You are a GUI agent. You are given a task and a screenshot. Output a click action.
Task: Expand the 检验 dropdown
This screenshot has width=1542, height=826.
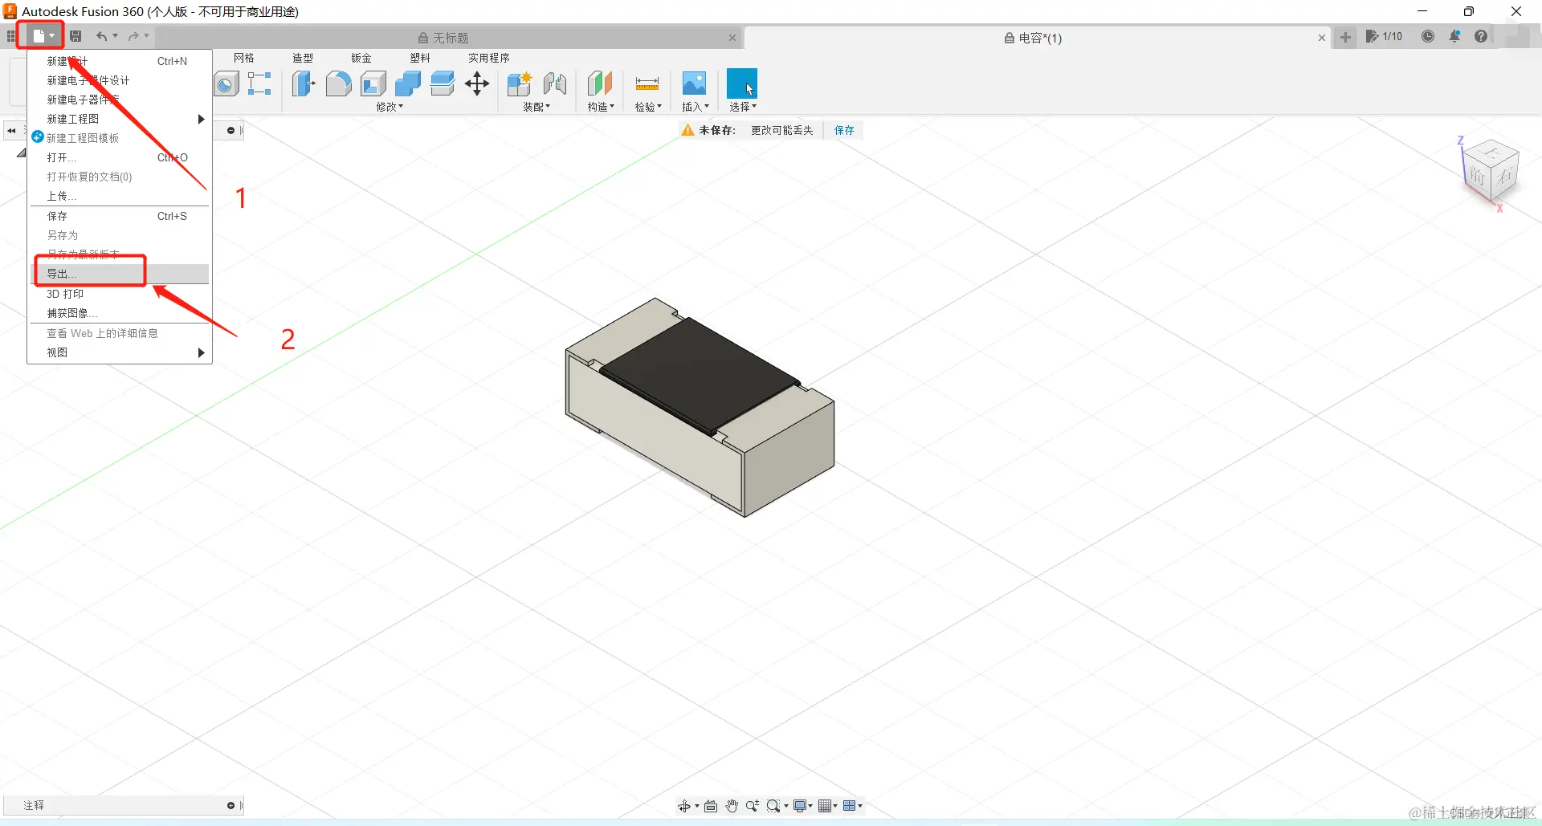pos(647,107)
